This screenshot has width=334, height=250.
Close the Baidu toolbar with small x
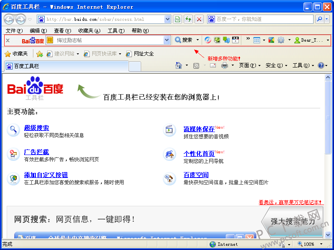8,40
